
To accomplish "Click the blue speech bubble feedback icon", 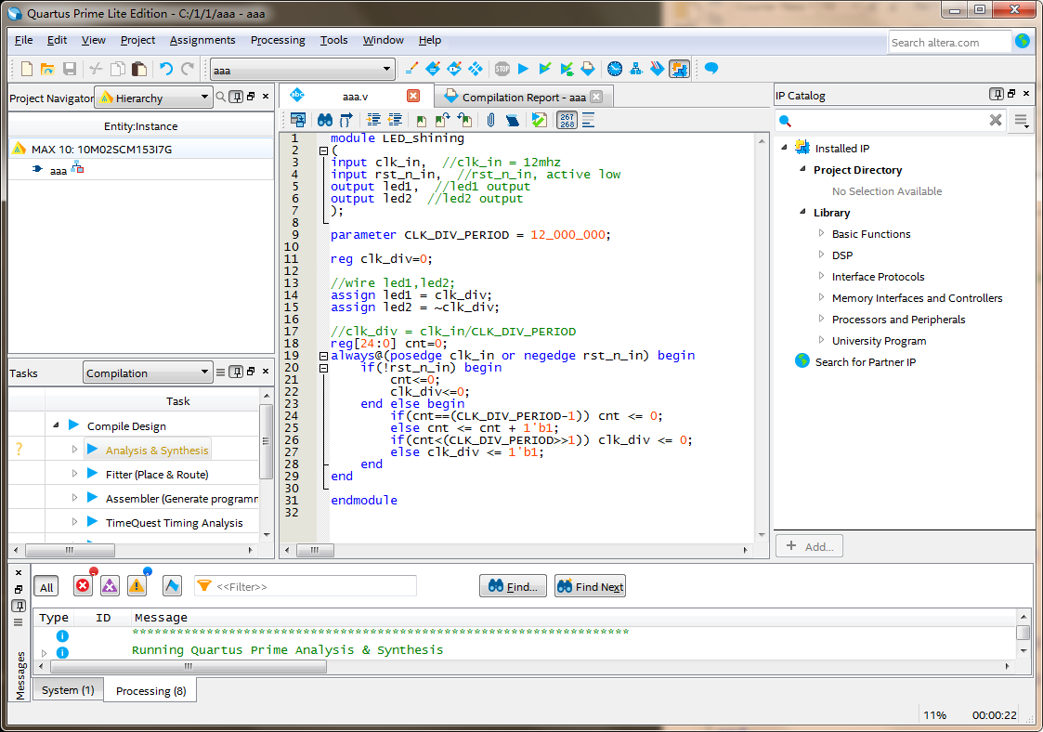I will pos(711,69).
